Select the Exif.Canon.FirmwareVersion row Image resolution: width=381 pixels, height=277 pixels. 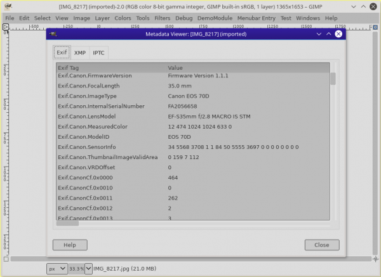click(193, 75)
